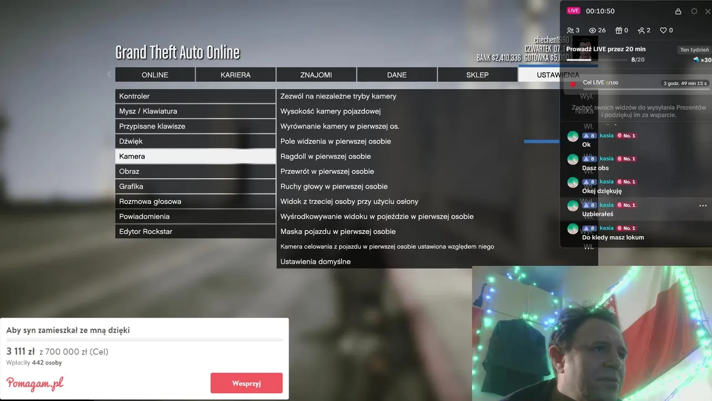Click the new followers icon showing 2
Screen dimensions: 712x401
(641, 30)
